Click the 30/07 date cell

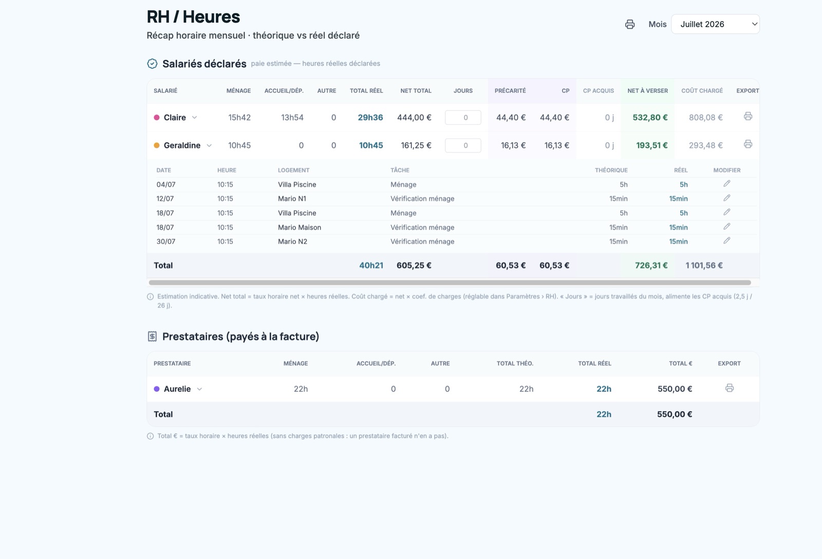(x=165, y=241)
